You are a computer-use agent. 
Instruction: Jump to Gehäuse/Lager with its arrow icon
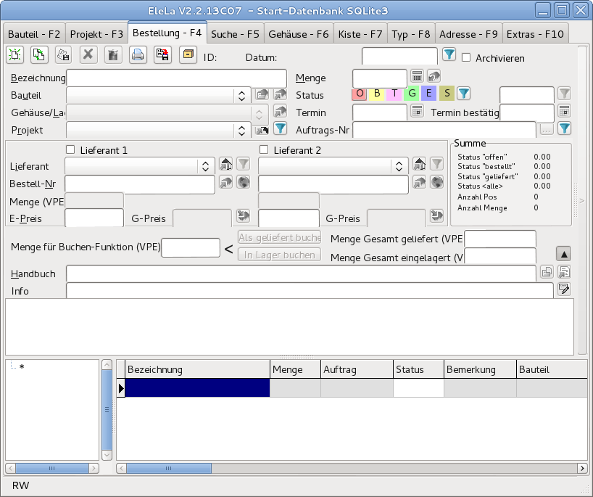pyautogui.click(x=281, y=111)
